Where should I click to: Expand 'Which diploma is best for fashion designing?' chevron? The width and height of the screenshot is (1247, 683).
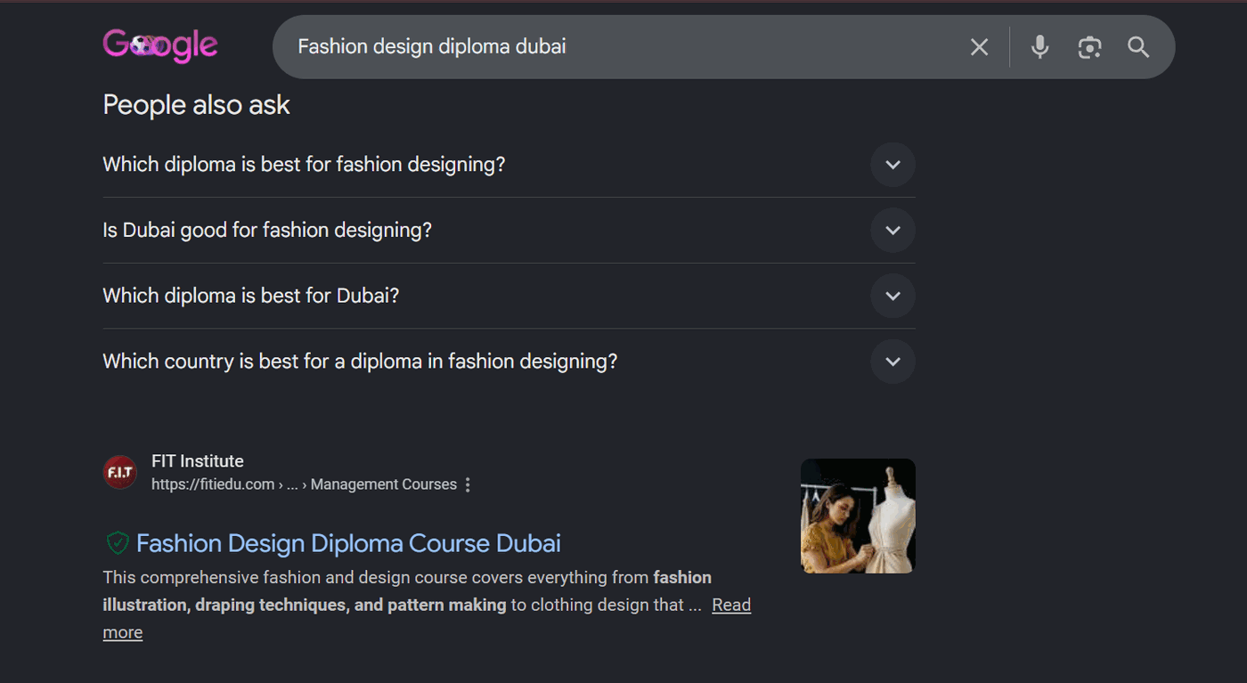click(892, 165)
